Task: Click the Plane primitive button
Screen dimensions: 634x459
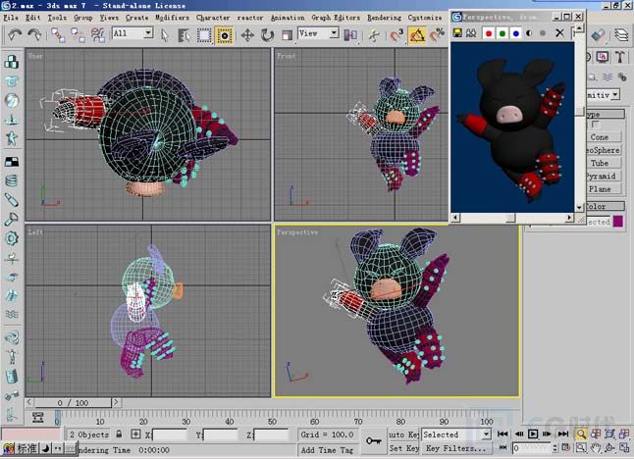Action: click(605, 188)
